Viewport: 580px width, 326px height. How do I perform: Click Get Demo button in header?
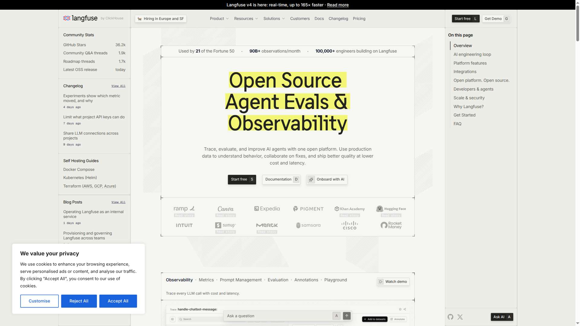point(496,19)
